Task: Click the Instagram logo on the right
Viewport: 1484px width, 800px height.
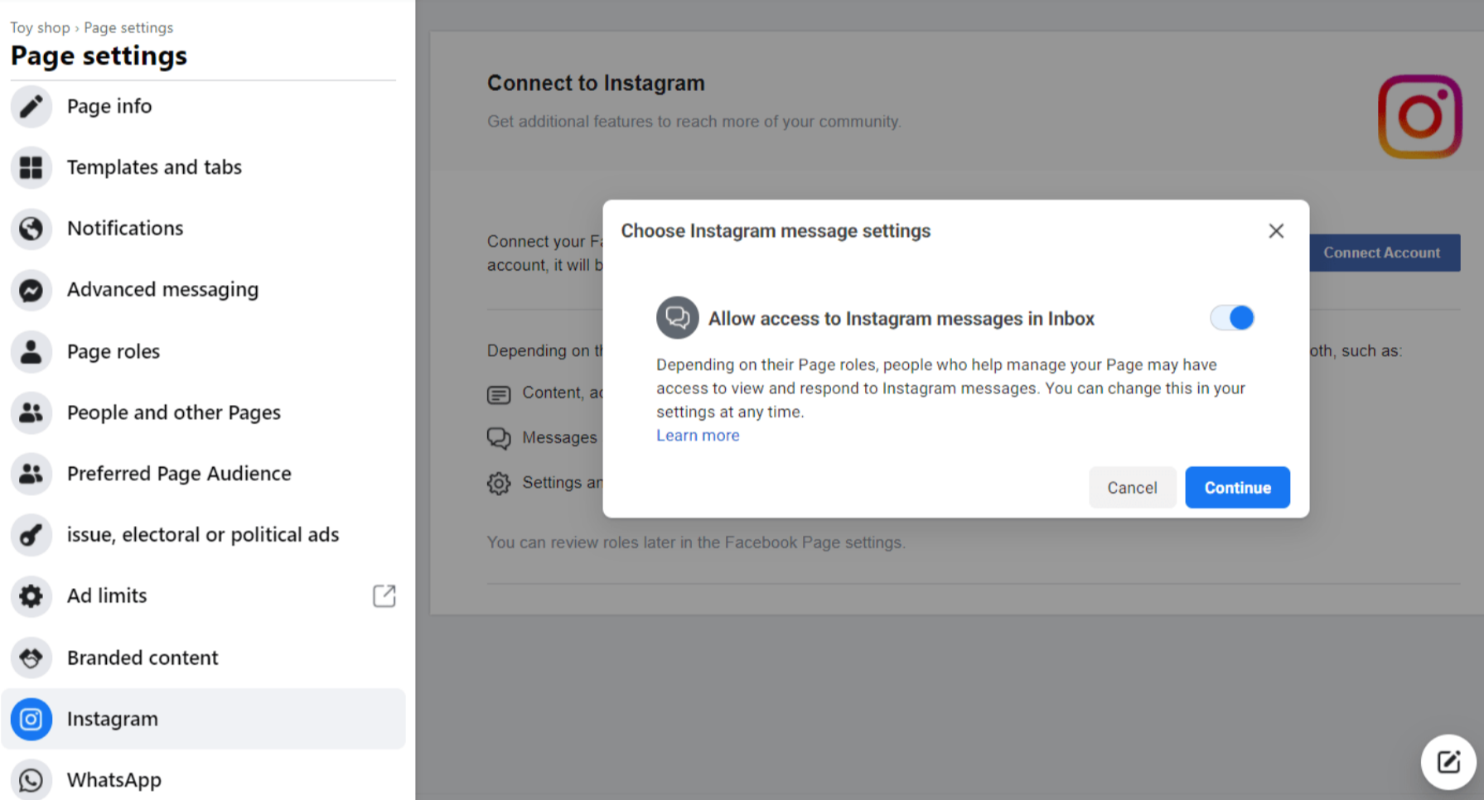Action: click(x=1419, y=117)
